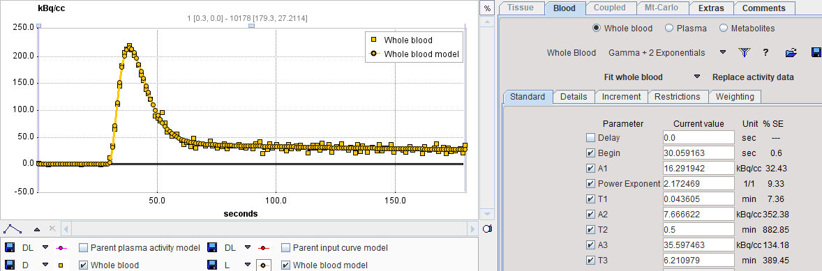Open the D style dropdown for Whole blood
Screen dimensions: 822x271
45,265
